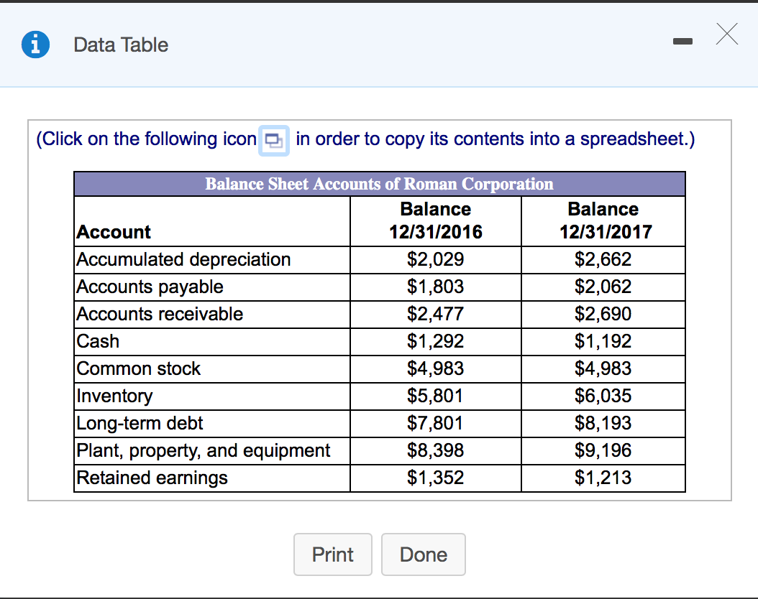Click the $2,477 accounts receivable value
Image resolution: width=758 pixels, height=599 pixels.
pos(436,314)
